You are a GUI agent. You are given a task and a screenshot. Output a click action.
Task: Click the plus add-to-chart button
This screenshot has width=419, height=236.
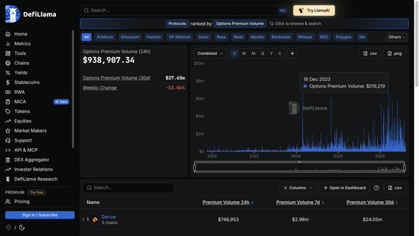tap(292, 54)
